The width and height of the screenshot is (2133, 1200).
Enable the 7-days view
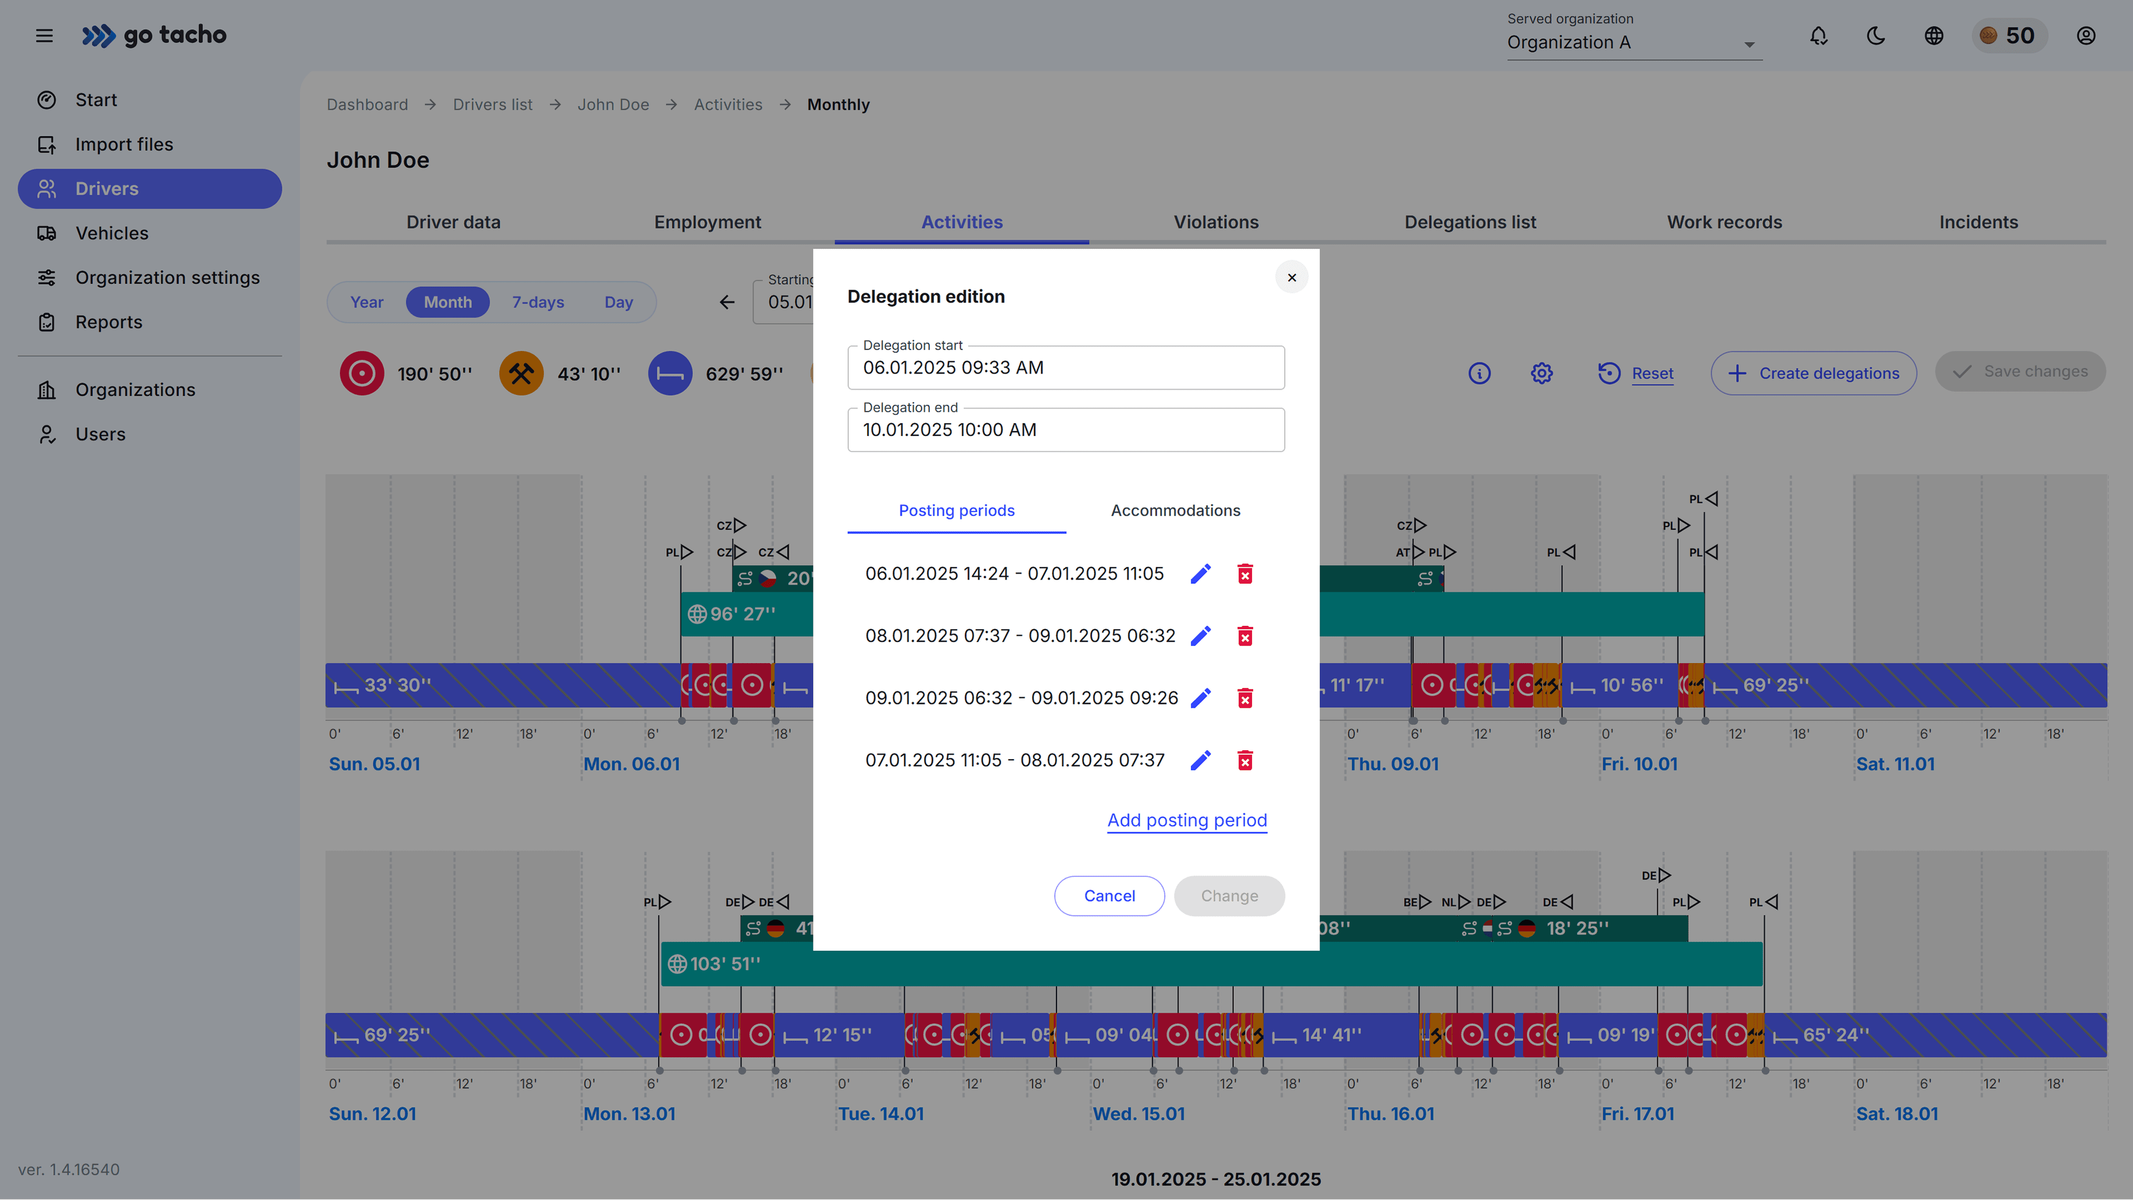point(537,302)
